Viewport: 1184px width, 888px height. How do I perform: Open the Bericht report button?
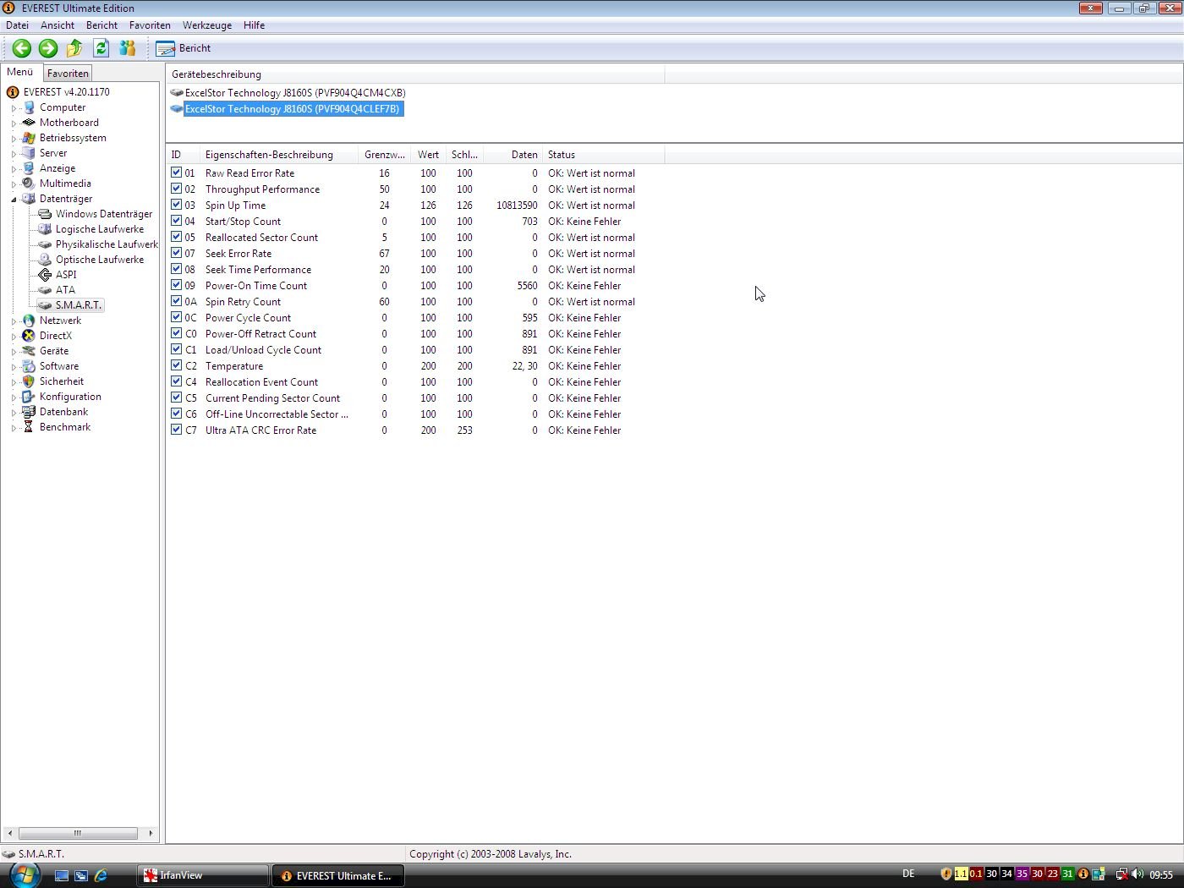click(184, 48)
